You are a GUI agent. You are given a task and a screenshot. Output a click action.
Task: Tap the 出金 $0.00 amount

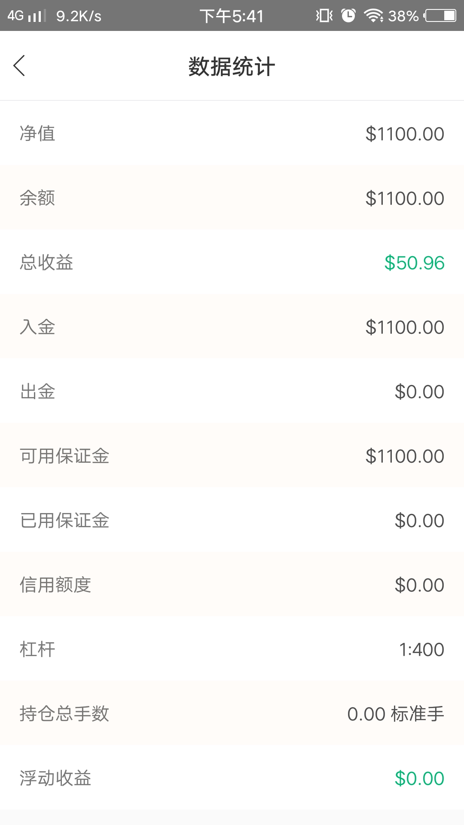tap(419, 392)
